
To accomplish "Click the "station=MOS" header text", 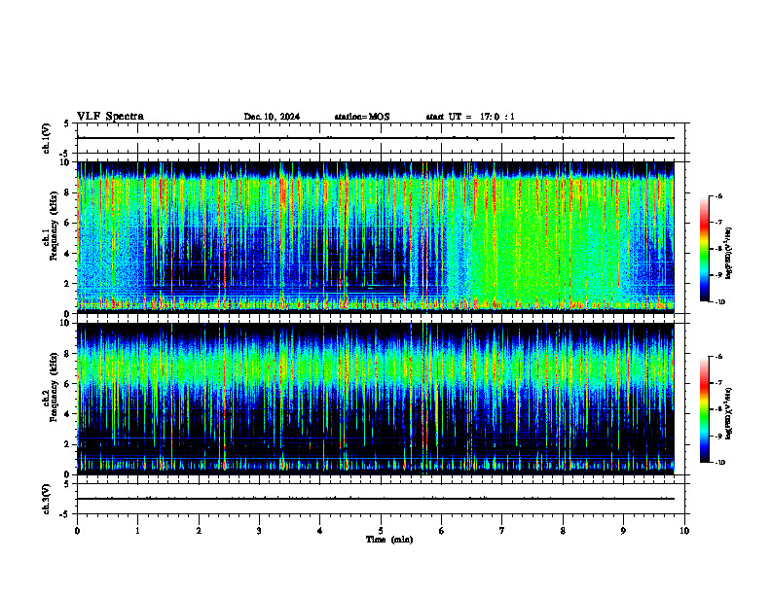I will tap(362, 117).
